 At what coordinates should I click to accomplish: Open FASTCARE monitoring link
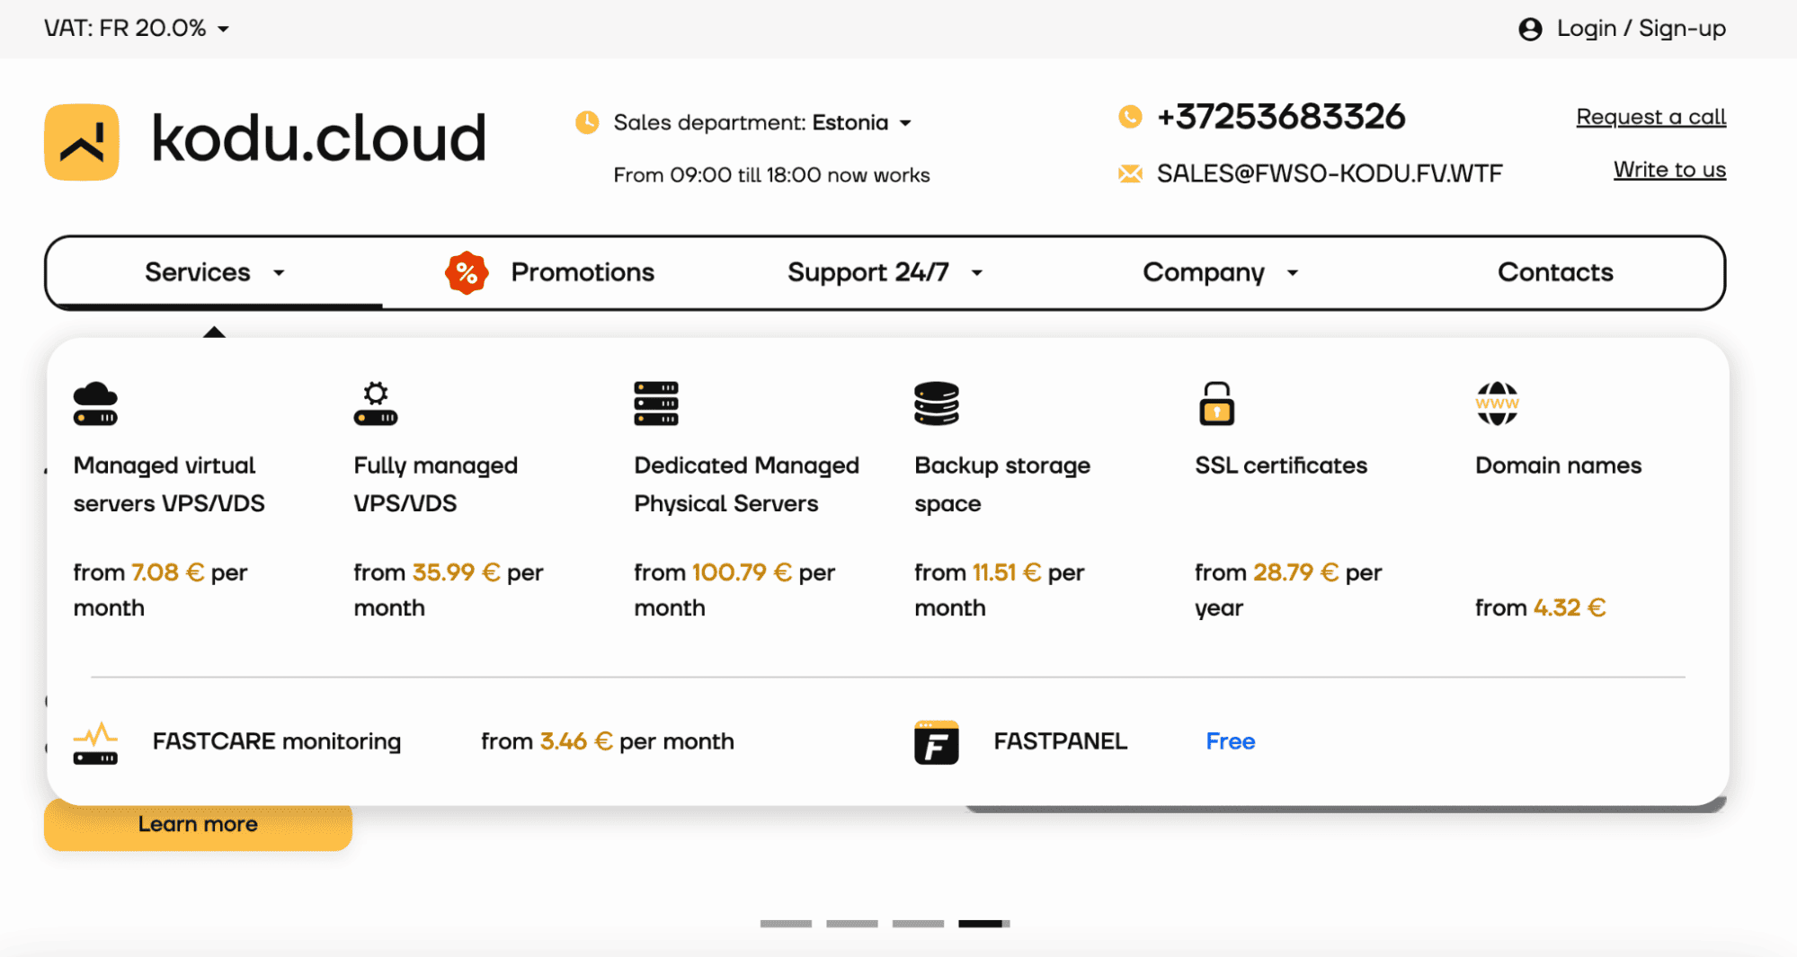[277, 741]
